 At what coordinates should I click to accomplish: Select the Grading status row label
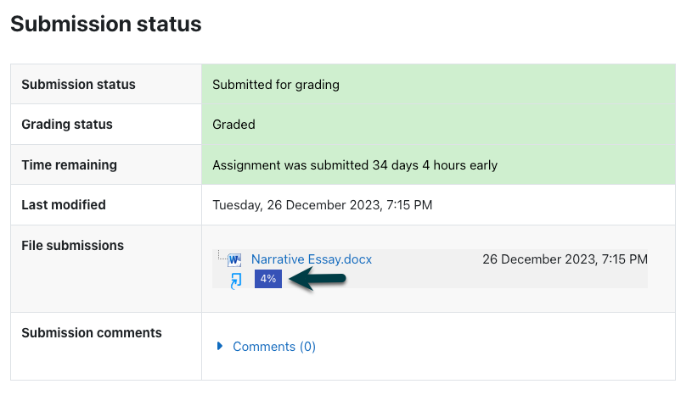[x=67, y=125]
